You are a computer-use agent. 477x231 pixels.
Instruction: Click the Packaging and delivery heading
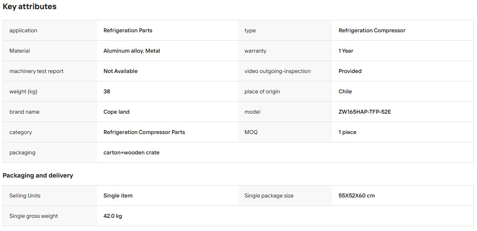[38, 176]
